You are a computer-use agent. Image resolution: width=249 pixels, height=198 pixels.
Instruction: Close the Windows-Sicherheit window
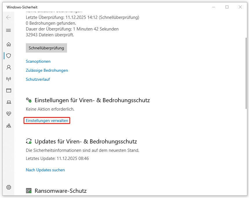tap(240, 7)
